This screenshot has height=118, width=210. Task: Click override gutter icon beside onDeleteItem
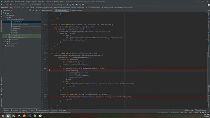coord(45,53)
